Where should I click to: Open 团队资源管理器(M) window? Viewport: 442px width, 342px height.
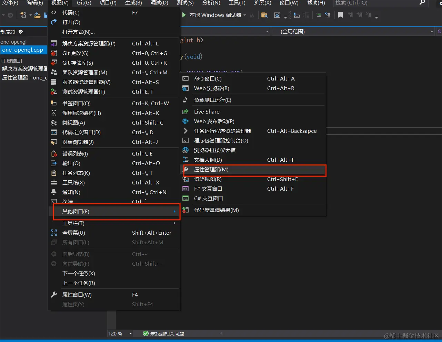click(x=114, y=73)
